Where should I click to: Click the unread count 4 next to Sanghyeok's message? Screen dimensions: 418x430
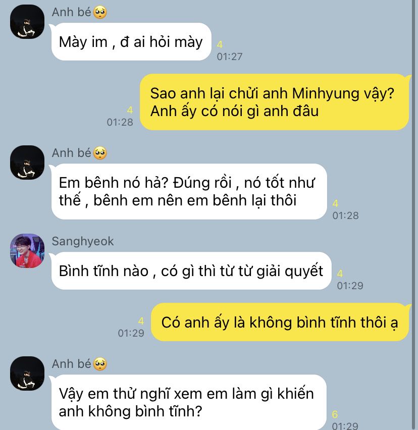pos(340,274)
